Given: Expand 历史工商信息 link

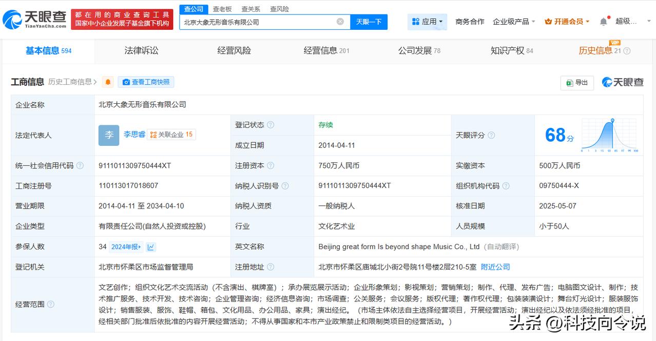Looking at the screenshot, I should coord(73,82).
